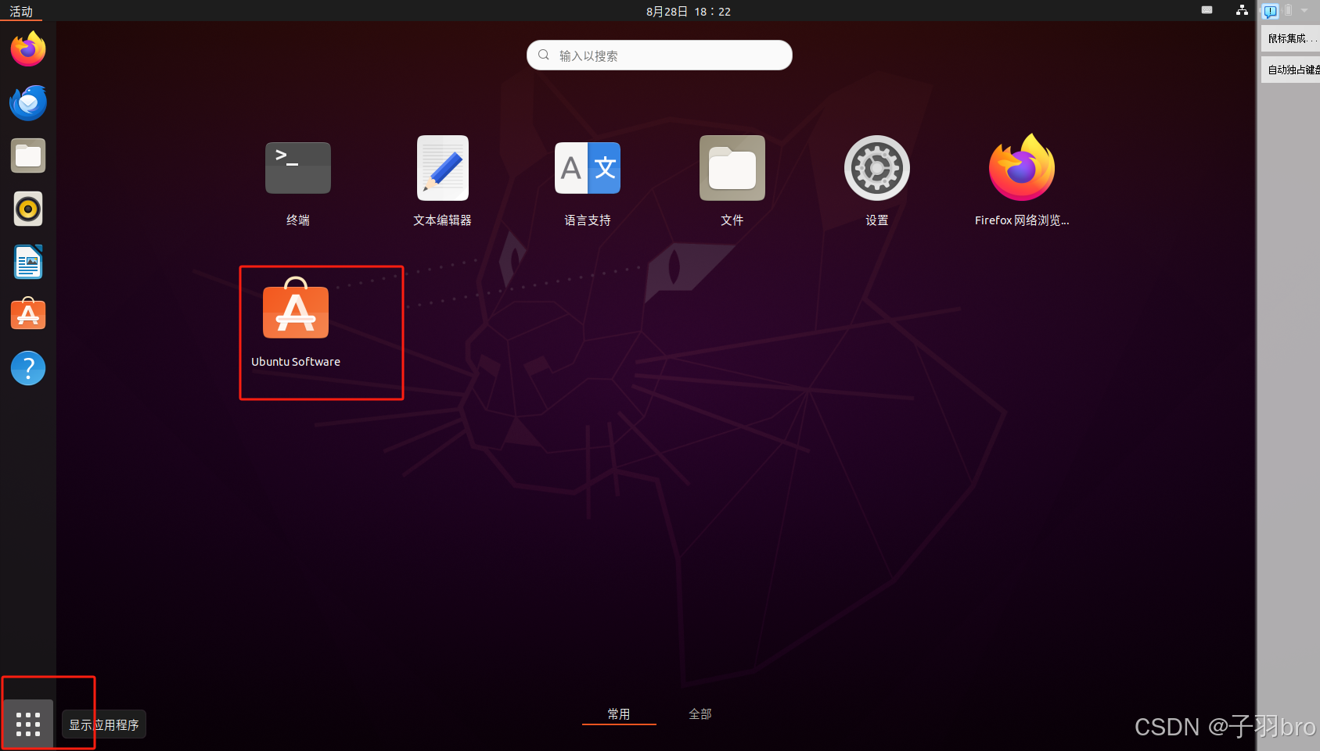Screen dimensions: 1320x751
Task: Expand the VM panel dropdown arrow
Action: [x=1304, y=11]
